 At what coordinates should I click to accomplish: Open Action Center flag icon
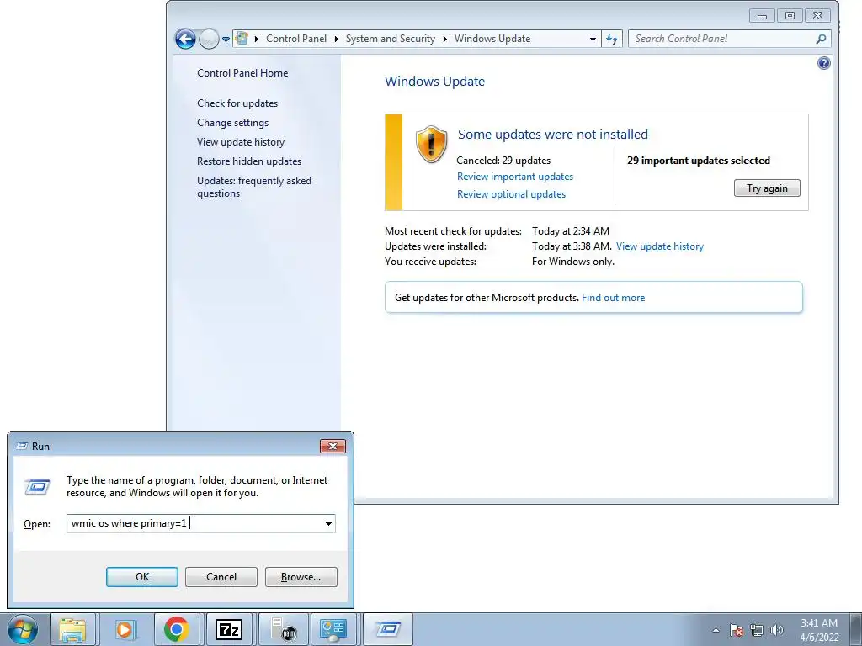737,630
